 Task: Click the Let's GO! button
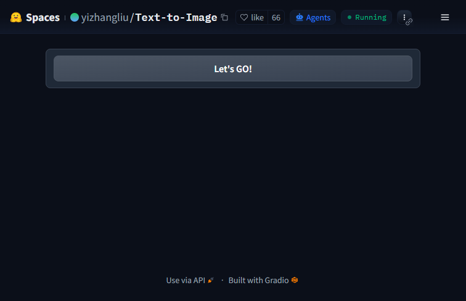click(233, 68)
